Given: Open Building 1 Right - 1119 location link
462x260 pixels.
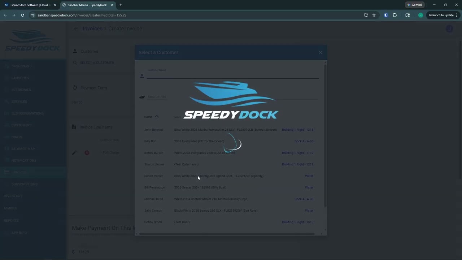Looking at the screenshot, I should (x=297, y=153).
